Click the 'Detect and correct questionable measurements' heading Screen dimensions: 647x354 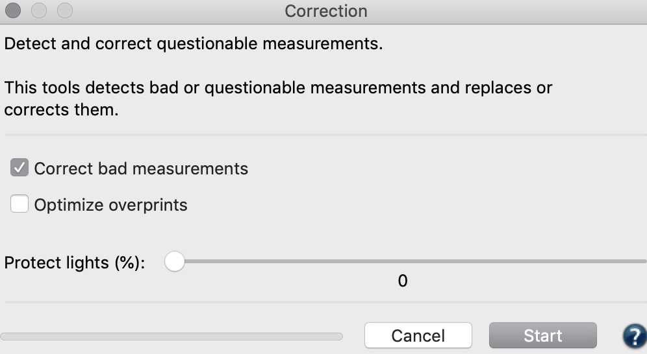[x=193, y=45]
